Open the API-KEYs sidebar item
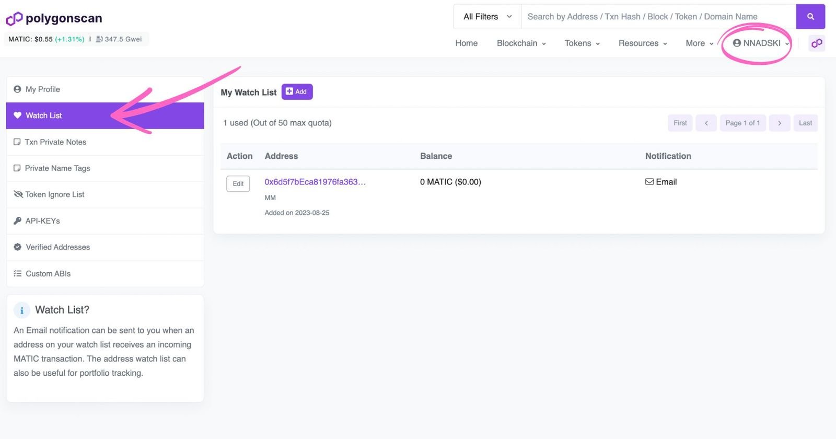836x439 pixels. coord(105,221)
